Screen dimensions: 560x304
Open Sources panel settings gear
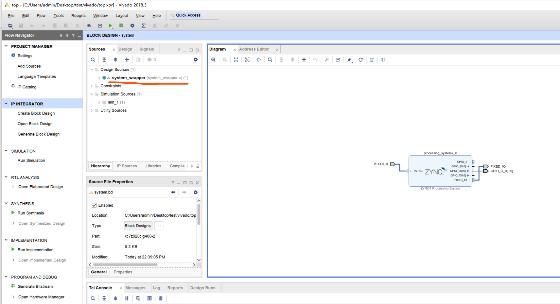point(195,60)
